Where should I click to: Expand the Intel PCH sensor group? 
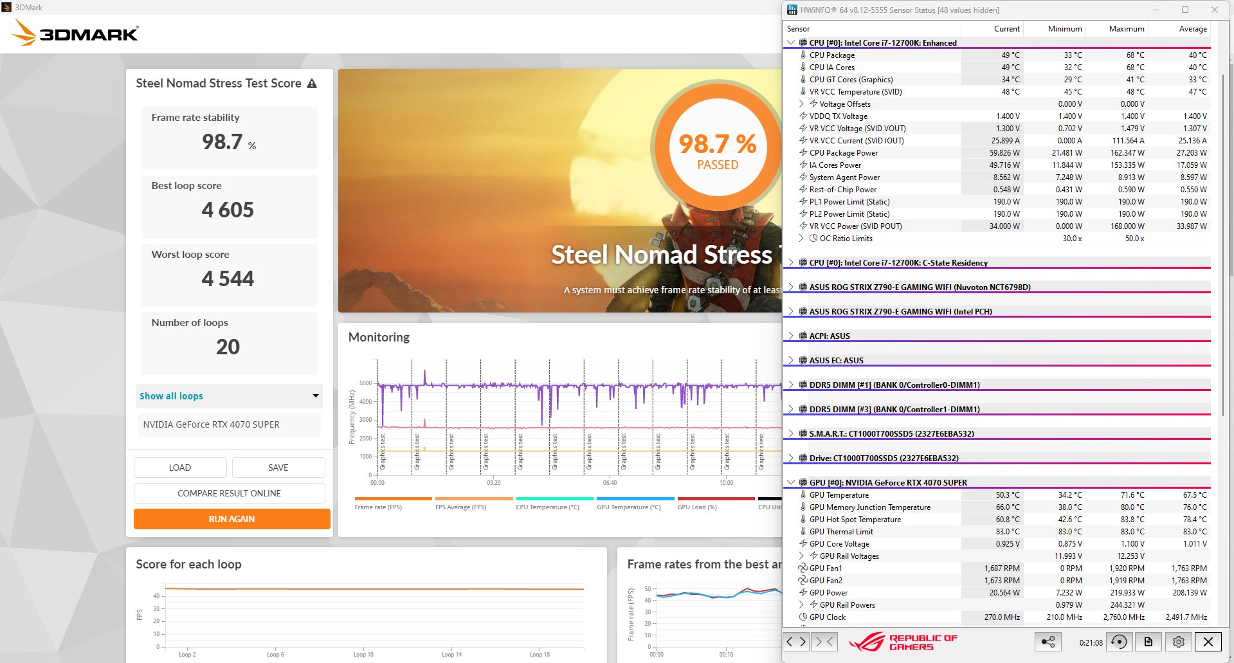tap(791, 311)
